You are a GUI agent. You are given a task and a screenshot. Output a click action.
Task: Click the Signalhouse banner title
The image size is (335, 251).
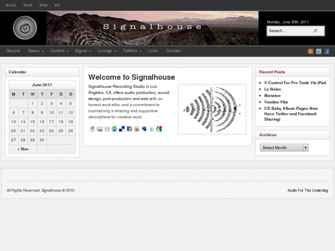(x=153, y=27)
